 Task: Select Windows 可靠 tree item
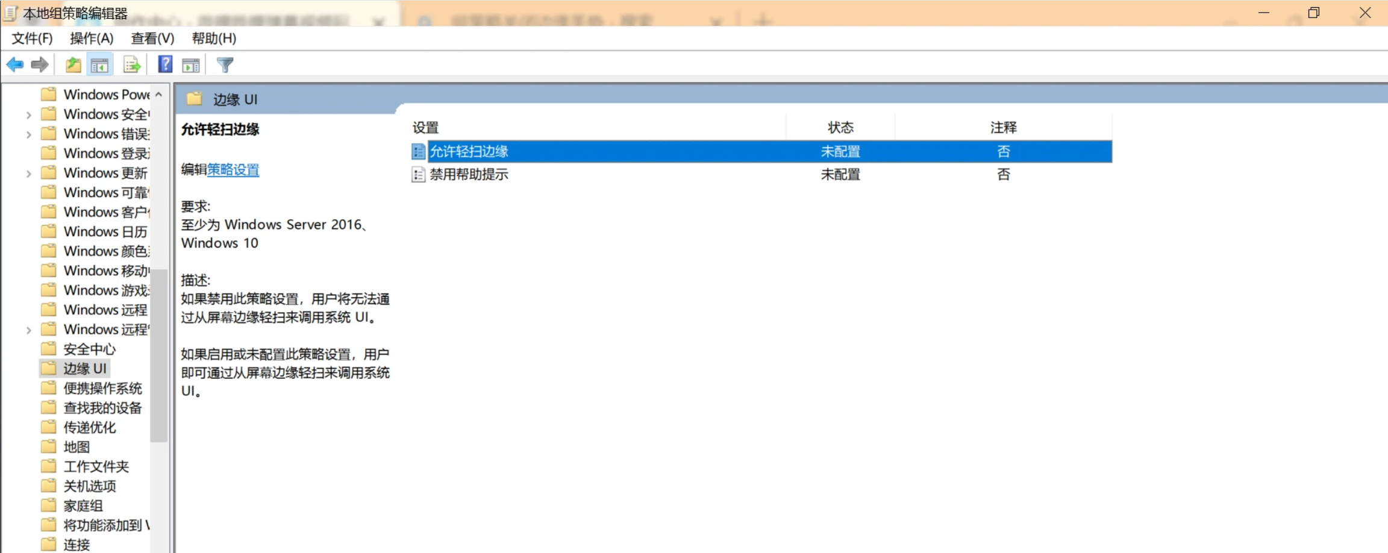click(107, 193)
